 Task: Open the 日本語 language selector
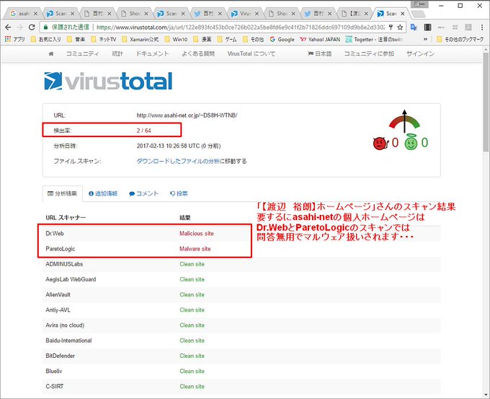point(320,54)
